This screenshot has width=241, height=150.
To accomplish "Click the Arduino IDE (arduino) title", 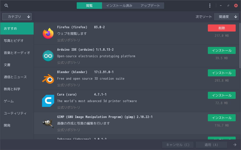I will (76, 50).
